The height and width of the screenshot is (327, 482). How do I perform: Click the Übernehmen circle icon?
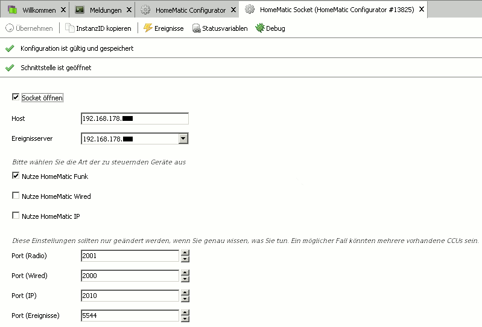10,28
